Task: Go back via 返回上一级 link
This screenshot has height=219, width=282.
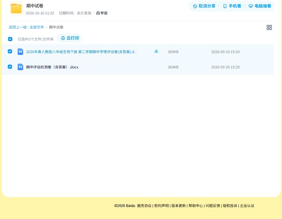Action: point(18,27)
